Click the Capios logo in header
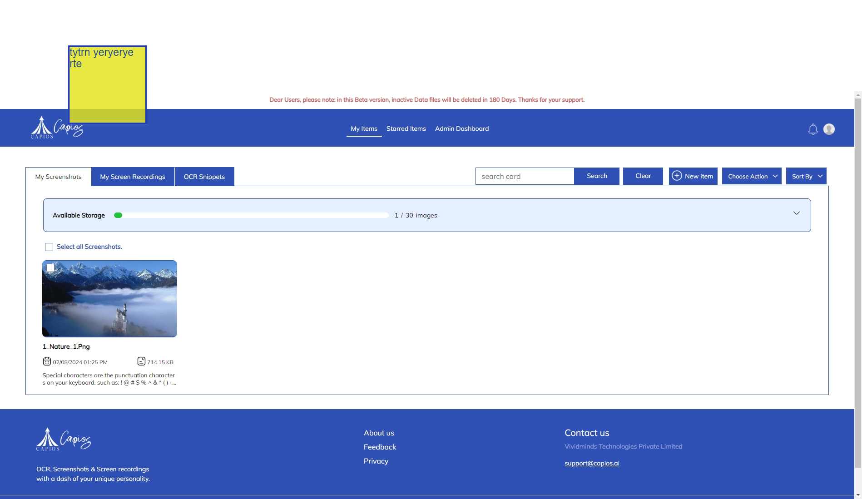This screenshot has height=499, width=862. (x=57, y=128)
